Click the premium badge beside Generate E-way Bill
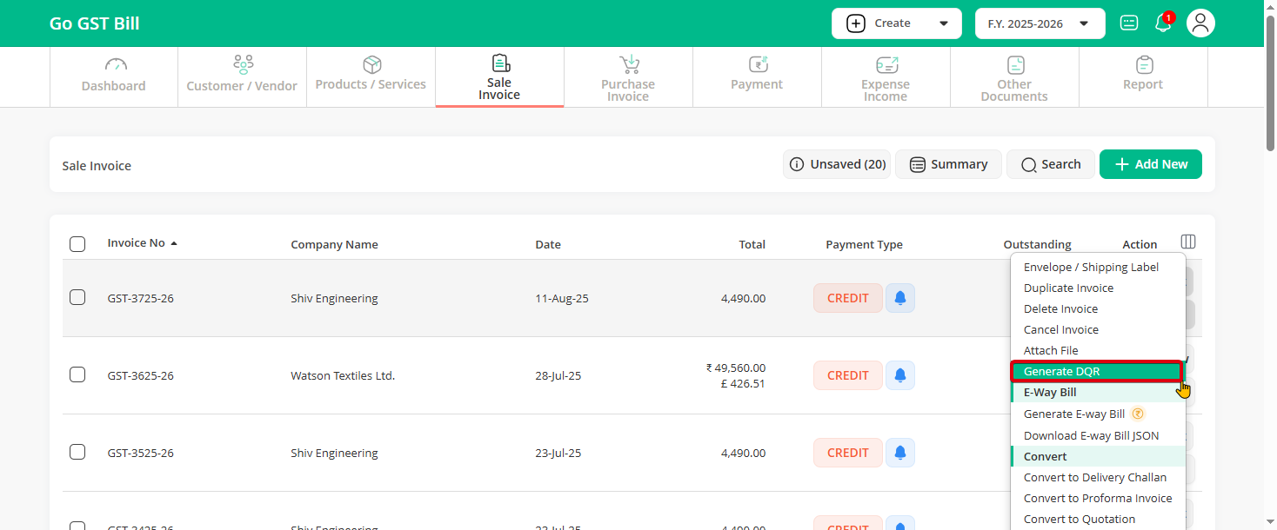 click(1138, 414)
